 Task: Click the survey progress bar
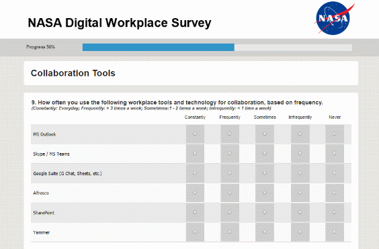pyautogui.click(x=217, y=48)
